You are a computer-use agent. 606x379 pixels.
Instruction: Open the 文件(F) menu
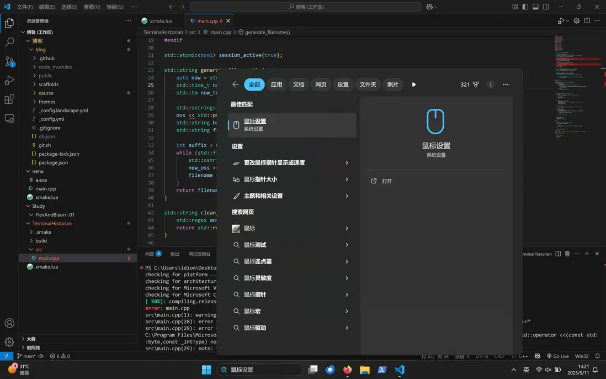click(25, 7)
